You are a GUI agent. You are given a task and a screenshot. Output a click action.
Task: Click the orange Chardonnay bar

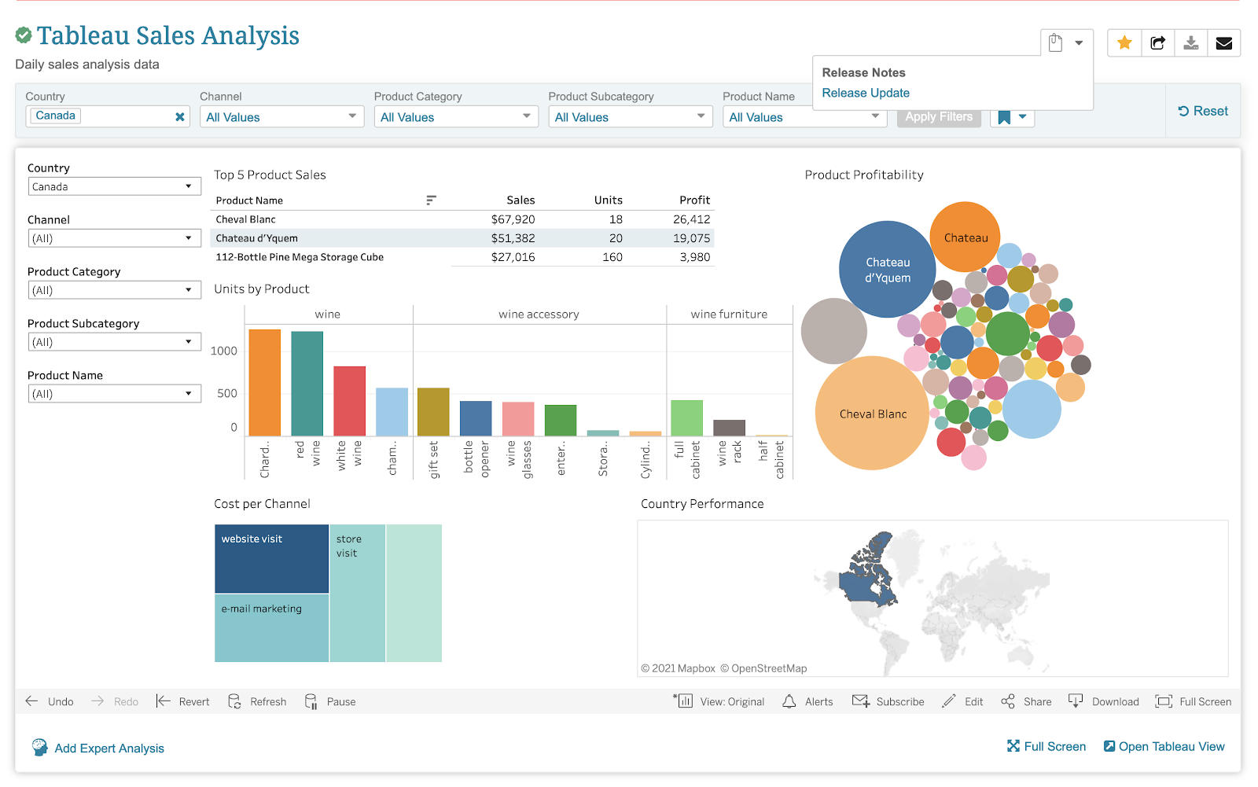[265, 383]
